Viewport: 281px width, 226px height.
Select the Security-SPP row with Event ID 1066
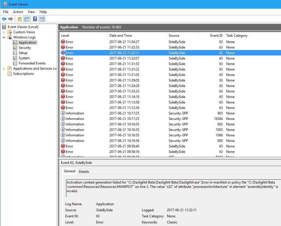(170, 135)
